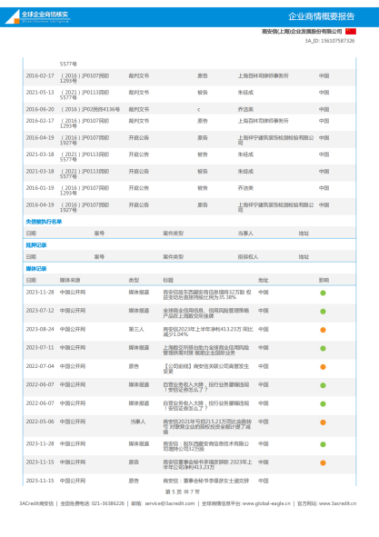Image resolution: width=379 pixels, height=537 pixels.
Task: Select the 媒体记录 section heading
Action: [36, 269]
